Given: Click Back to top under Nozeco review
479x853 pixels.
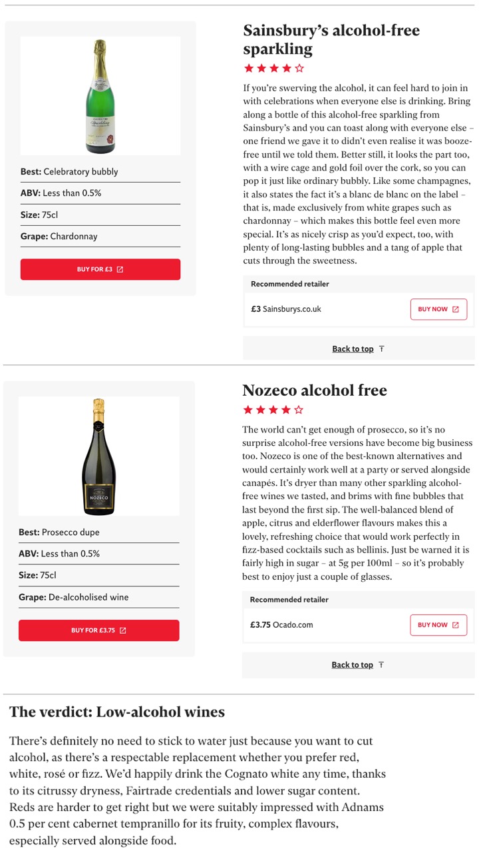Looking at the screenshot, I should point(352,664).
